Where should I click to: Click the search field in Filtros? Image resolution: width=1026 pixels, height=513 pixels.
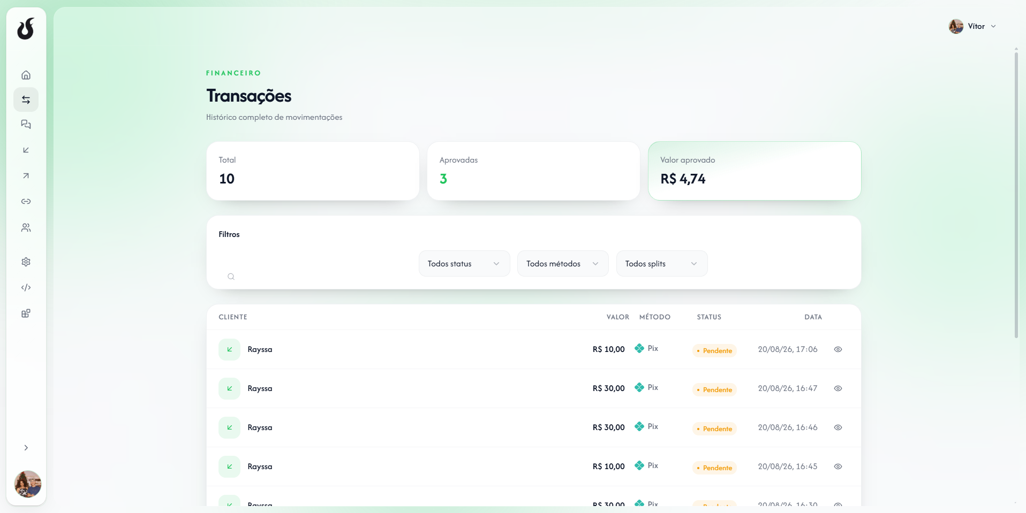tap(315, 276)
